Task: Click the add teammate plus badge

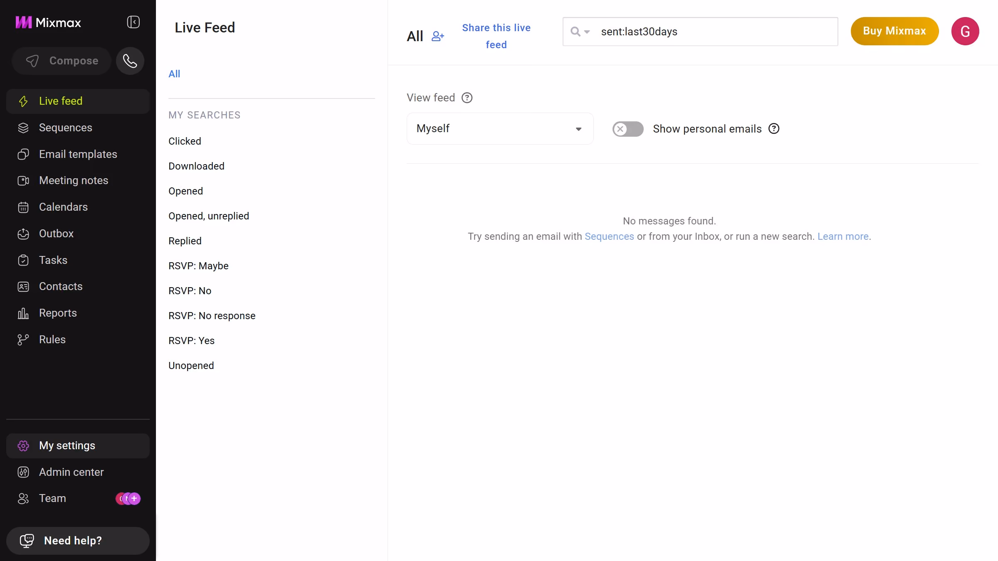Action: pyautogui.click(x=134, y=498)
